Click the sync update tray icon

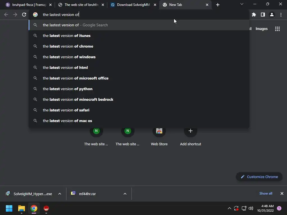[236, 208]
